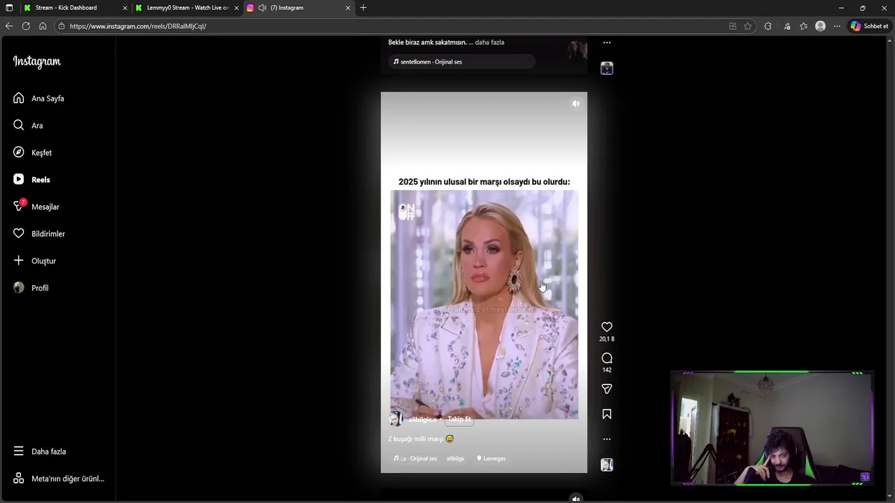Toggle sound on the current reel

(x=575, y=103)
